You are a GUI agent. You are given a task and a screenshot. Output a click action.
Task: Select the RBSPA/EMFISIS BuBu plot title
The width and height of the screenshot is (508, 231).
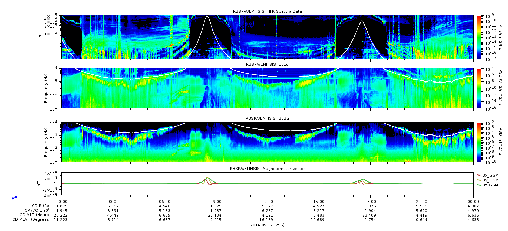tap(268, 118)
